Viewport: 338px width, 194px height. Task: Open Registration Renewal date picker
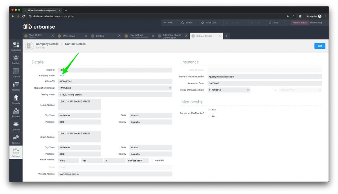point(170,88)
